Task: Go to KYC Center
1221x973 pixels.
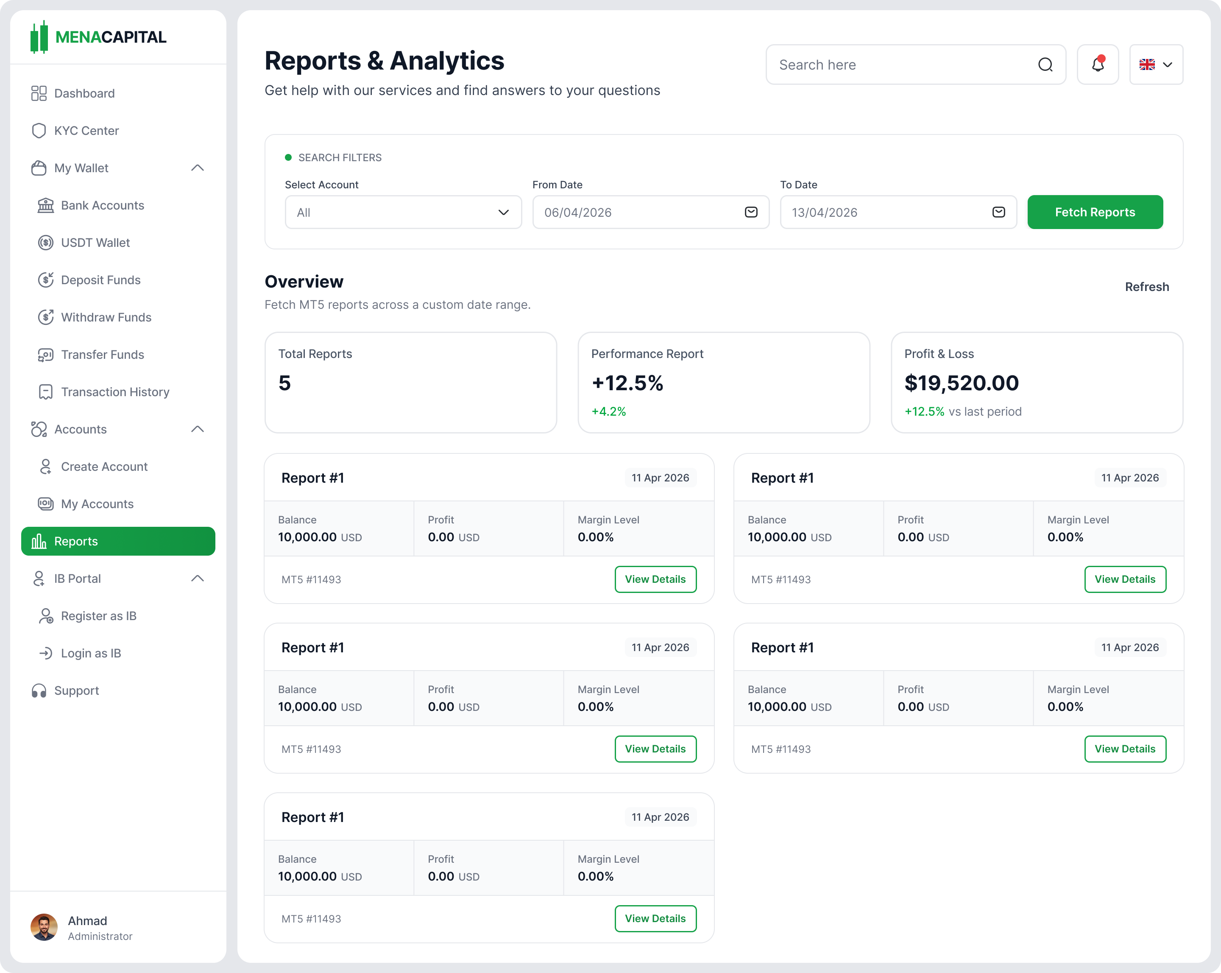Action: click(118, 131)
